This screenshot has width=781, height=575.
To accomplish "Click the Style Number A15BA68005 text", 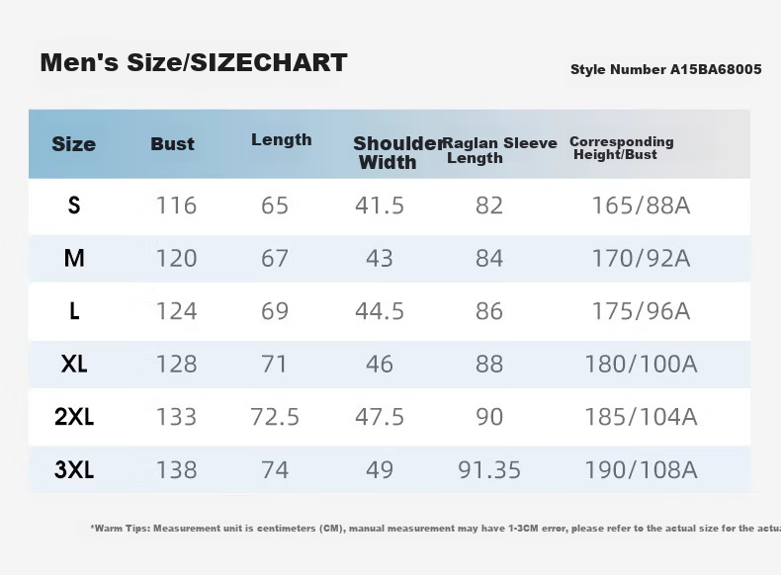I will (x=666, y=69).
